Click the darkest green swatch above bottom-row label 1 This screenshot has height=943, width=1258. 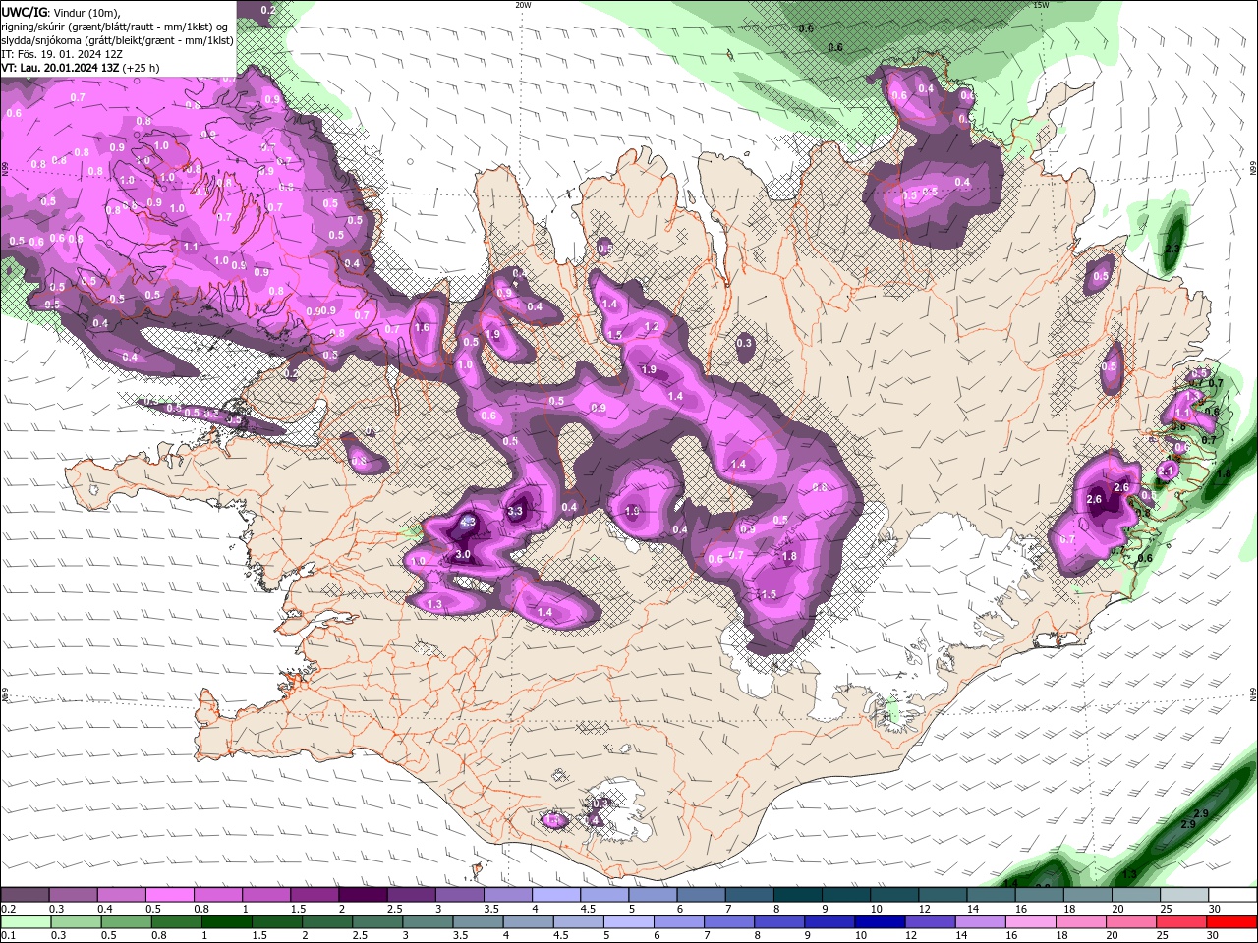[x=225, y=922]
